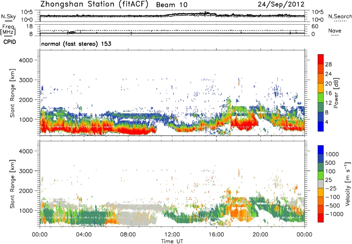Click the red top segment of Power colorbar
Screen dimensions: 352x244
click(x=321, y=59)
